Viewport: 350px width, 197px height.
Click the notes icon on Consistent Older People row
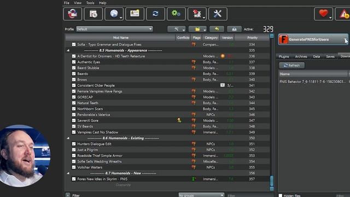pos(223,85)
